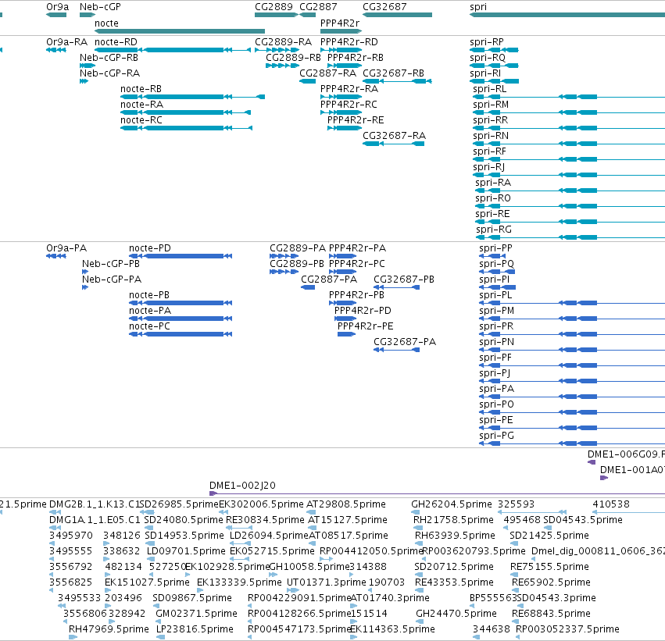Click EST RH21758.5prime

(x=418, y=528)
